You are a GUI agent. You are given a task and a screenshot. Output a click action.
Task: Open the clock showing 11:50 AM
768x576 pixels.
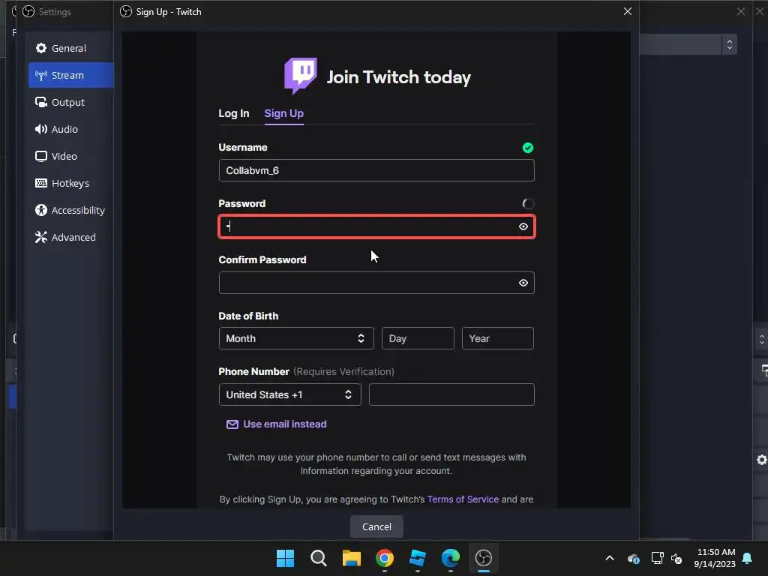tap(714, 558)
